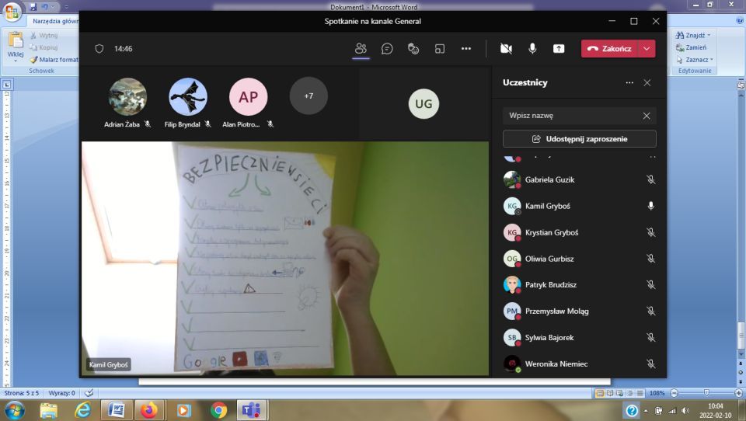
Task: Share screen content in the meeting
Action: (559, 48)
